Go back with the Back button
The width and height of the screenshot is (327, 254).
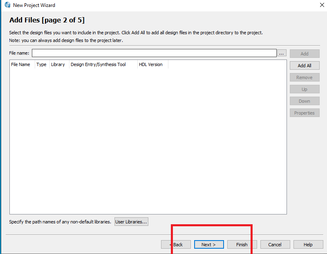click(176, 245)
